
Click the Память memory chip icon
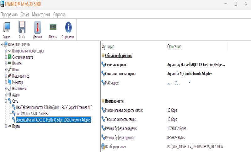pyautogui.click(x=53, y=30)
